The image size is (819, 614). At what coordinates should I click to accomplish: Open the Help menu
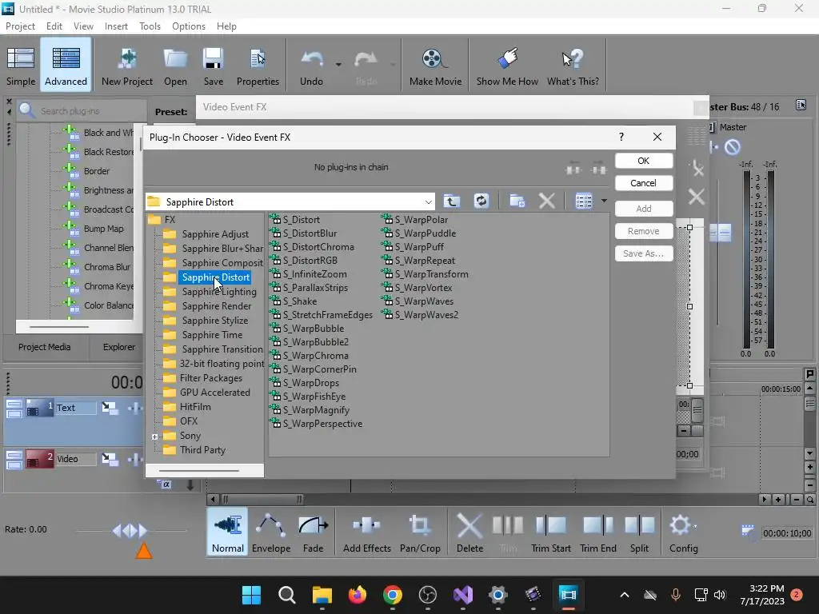click(226, 26)
